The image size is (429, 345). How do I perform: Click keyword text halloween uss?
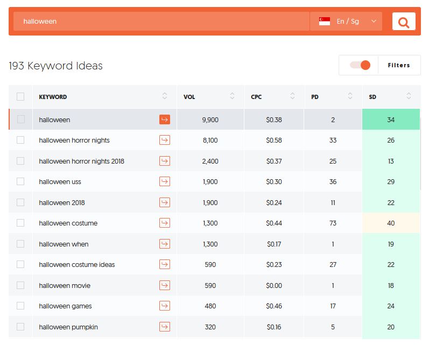click(x=60, y=182)
